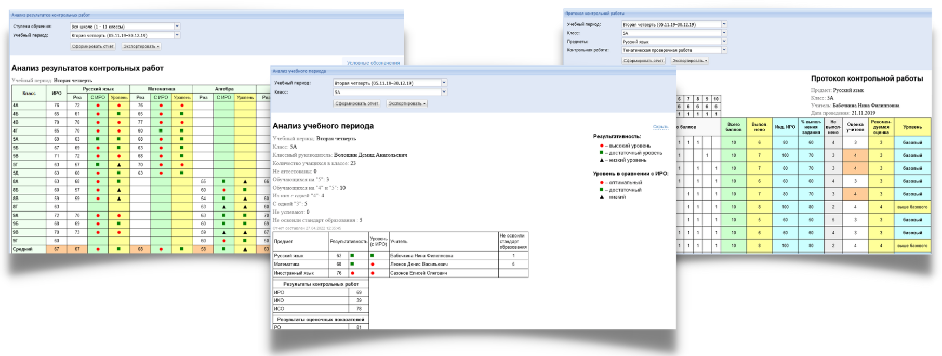
Task: Click Всего баллов column header in protocol
Action: pos(734,127)
